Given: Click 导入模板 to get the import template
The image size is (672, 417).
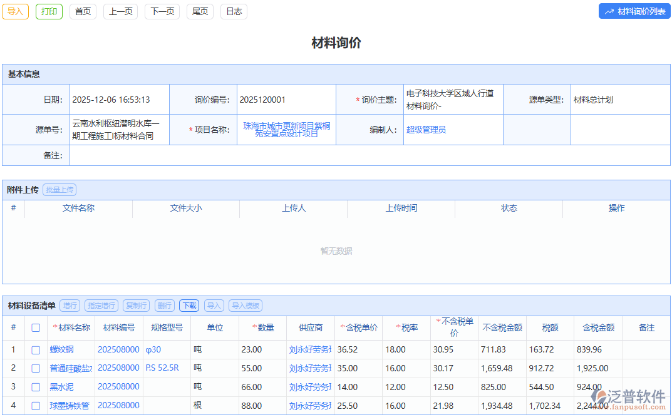Looking at the screenshot, I should point(245,306).
